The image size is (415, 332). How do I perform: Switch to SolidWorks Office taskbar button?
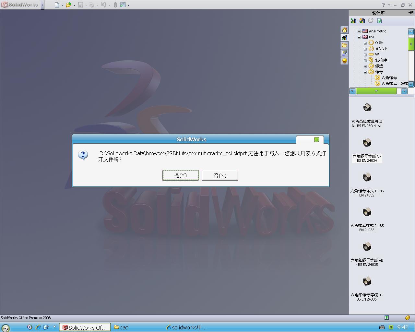pyautogui.click(x=85, y=327)
